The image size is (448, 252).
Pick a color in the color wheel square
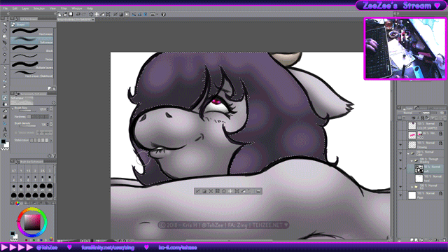pyautogui.click(x=32, y=222)
